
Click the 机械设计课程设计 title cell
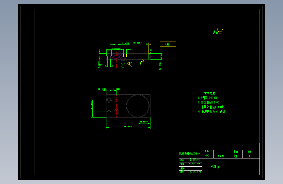coord(190,154)
